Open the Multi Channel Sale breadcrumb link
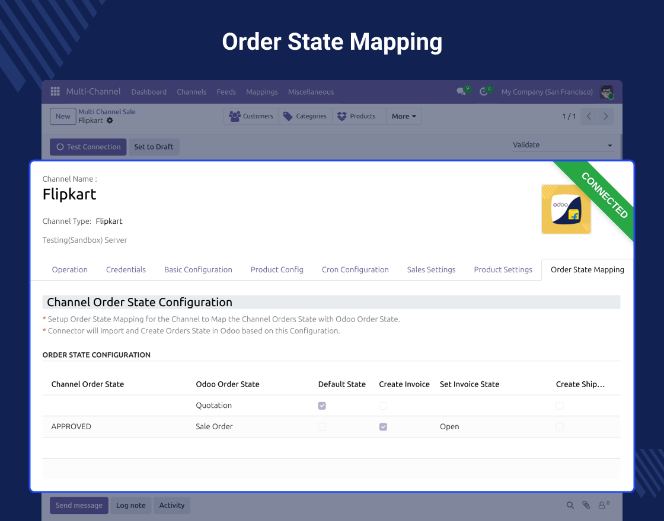The height and width of the screenshot is (521, 664). tap(107, 112)
